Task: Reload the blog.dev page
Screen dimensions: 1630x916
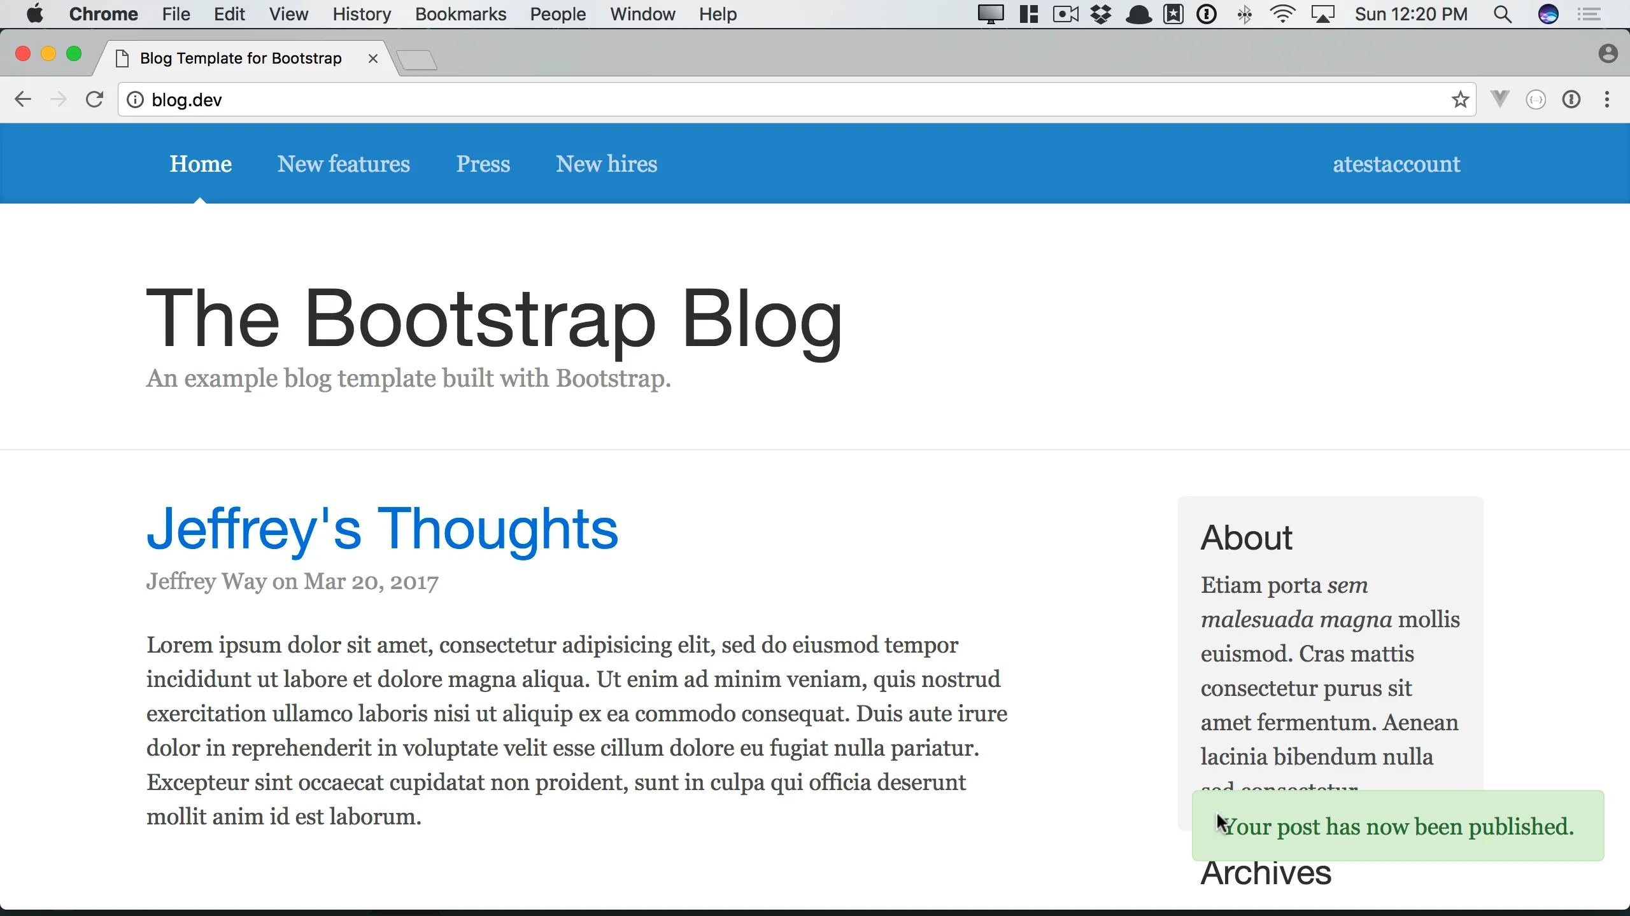Action: pos(94,100)
